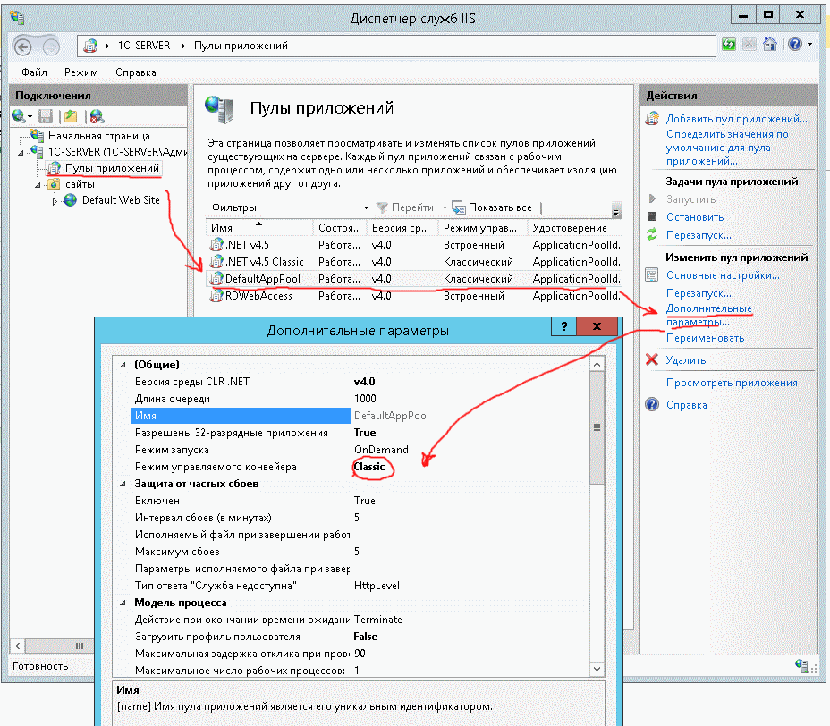This screenshot has height=726, width=830.
Task: Select the Загрузить профиль пользователя False value
Action: click(366, 637)
